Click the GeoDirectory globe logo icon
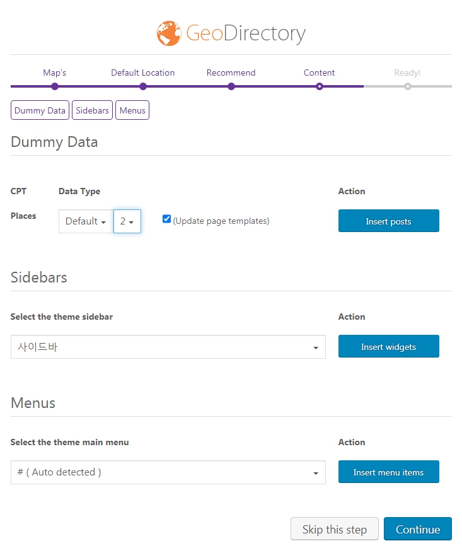 pos(169,33)
